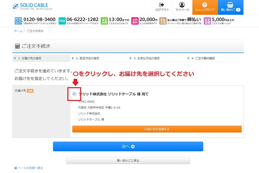
Task: Click the お届け先 field label
Action: pos(20,91)
